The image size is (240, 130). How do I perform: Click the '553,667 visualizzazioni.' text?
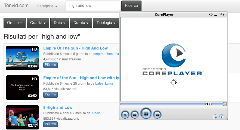(61, 119)
